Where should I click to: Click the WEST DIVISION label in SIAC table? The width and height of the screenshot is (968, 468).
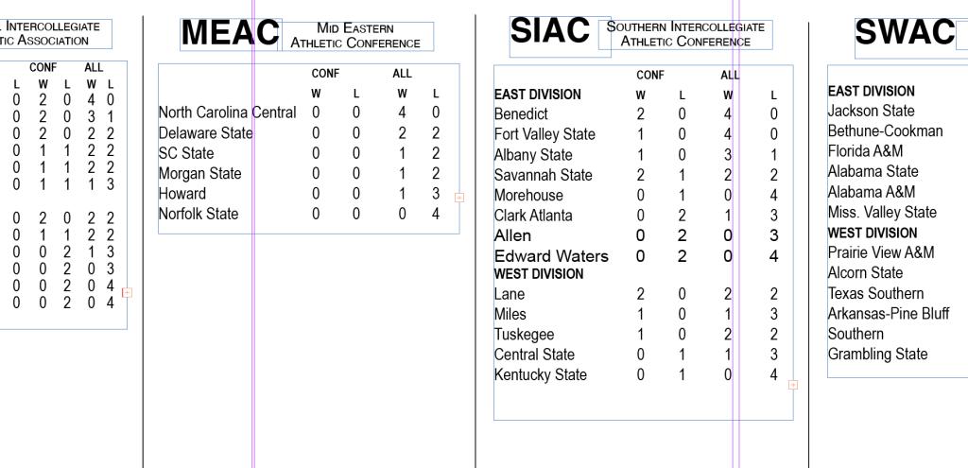tap(538, 274)
